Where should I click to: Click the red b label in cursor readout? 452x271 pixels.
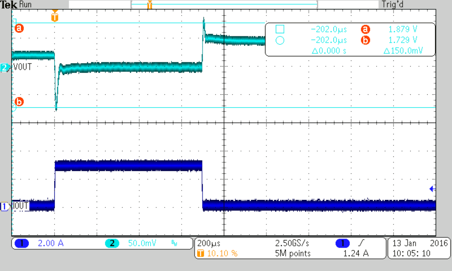pos(365,41)
